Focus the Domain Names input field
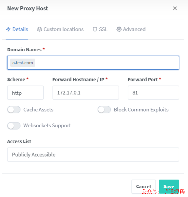 [x=107, y=63]
